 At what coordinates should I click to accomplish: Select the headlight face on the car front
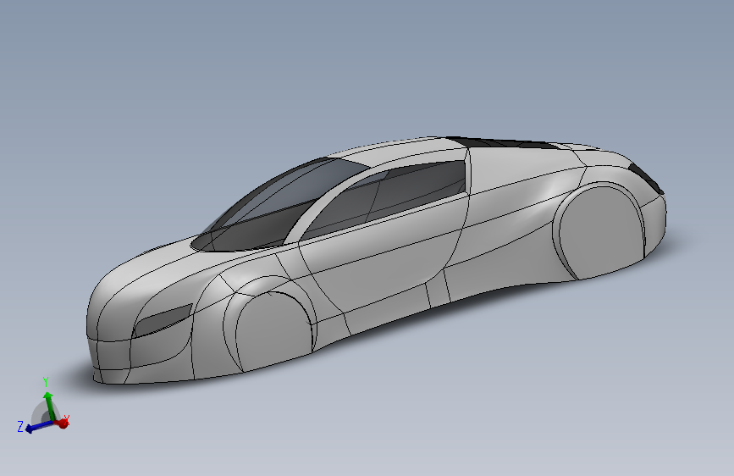163,320
